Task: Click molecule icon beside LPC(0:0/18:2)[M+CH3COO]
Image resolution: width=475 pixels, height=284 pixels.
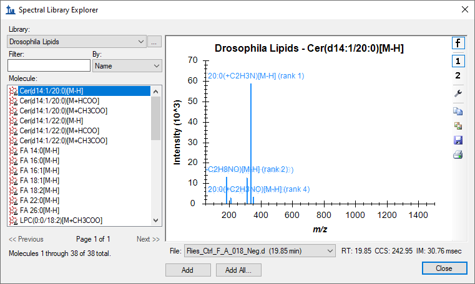Action: pos(13,220)
